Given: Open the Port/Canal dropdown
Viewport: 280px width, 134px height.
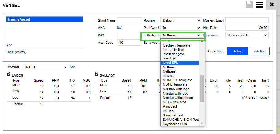Looking at the screenshot, I should [181, 28].
